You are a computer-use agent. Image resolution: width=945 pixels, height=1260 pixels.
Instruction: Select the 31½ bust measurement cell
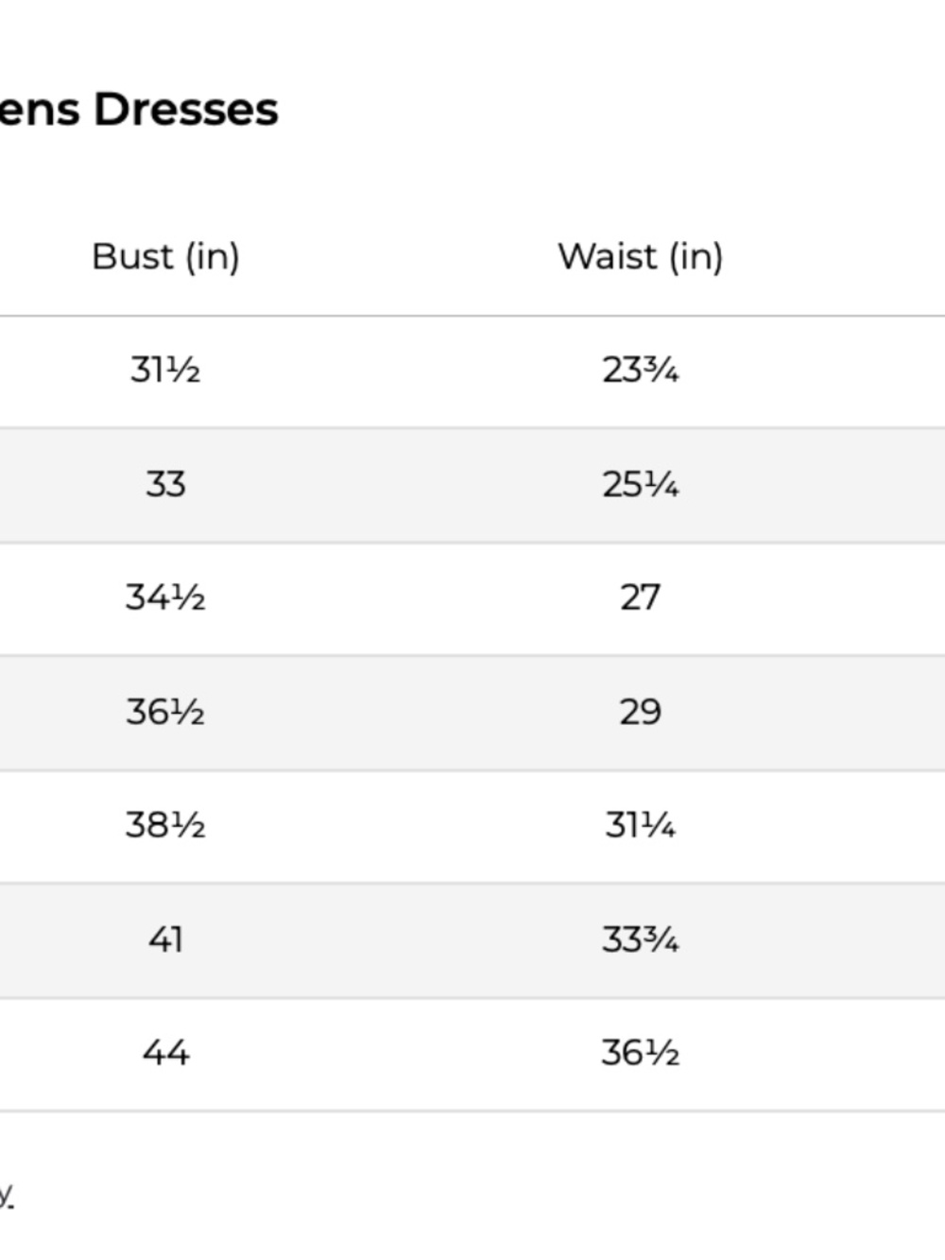point(165,370)
